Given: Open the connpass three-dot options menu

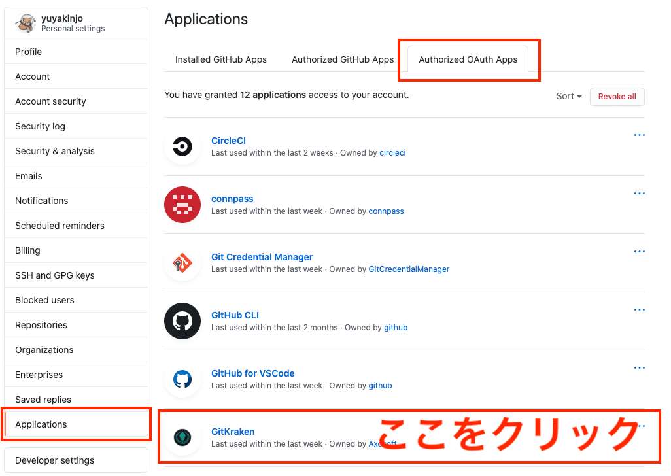Looking at the screenshot, I should click(x=639, y=194).
